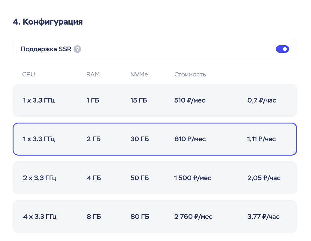Select the 2 ГБ RAM configuration
Screen dimensions: 311x241
[x=93, y=139]
